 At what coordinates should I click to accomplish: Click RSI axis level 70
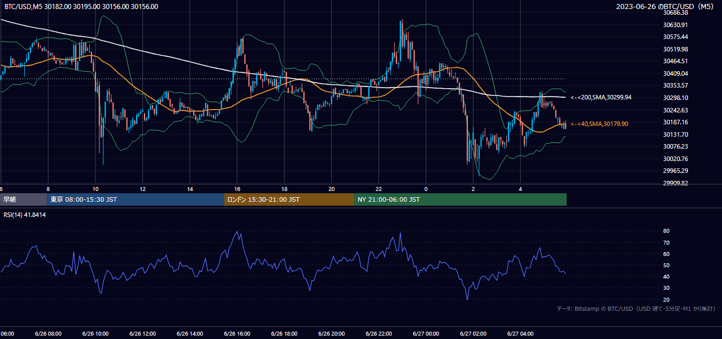click(x=667, y=242)
